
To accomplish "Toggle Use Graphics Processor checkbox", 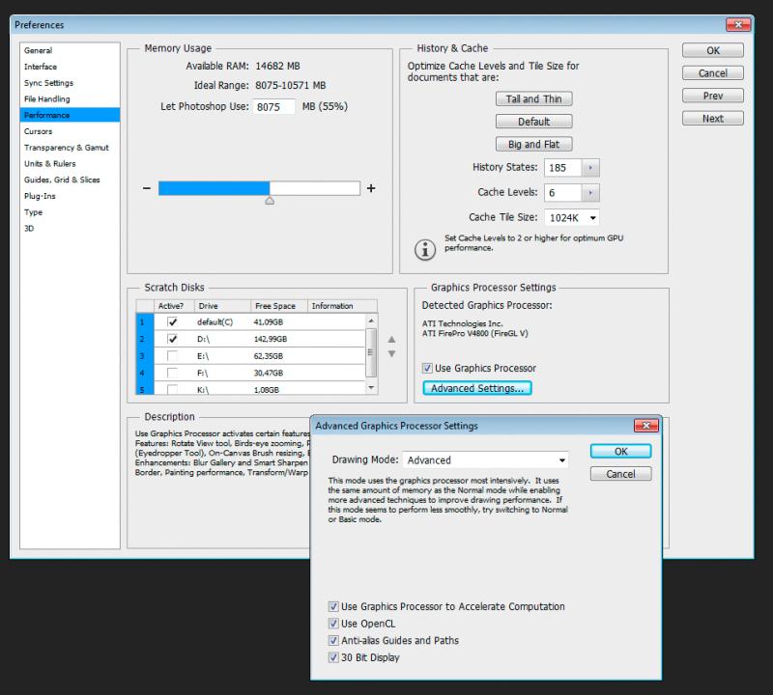I will click(x=427, y=368).
